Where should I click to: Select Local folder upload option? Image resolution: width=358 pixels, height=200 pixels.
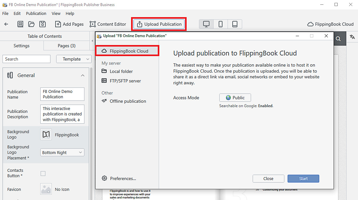click(117, 71)
